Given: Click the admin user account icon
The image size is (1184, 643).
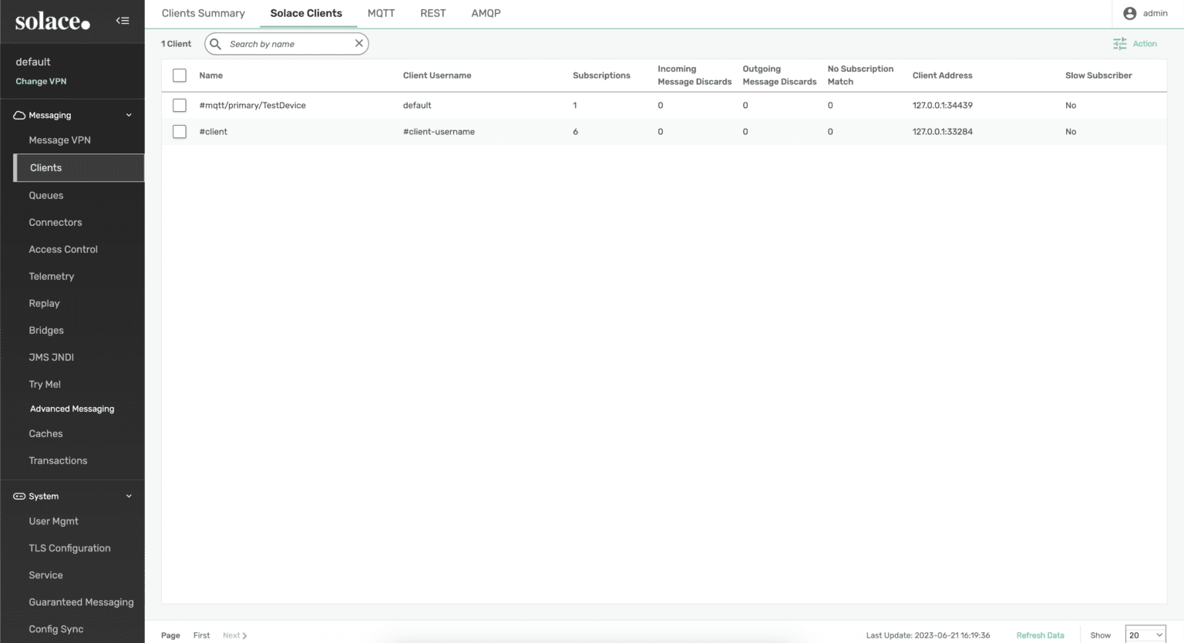Looking at the screenshot, I should coord(1131,12).
